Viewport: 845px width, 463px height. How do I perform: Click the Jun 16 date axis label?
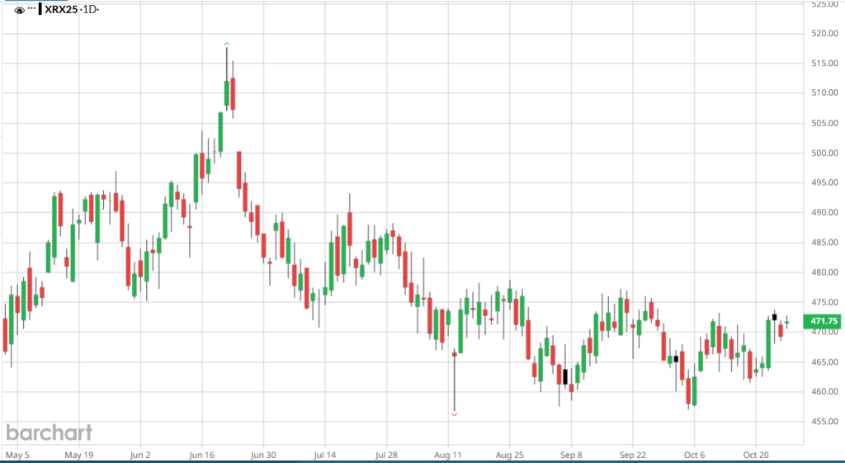[x=202, y=454]
